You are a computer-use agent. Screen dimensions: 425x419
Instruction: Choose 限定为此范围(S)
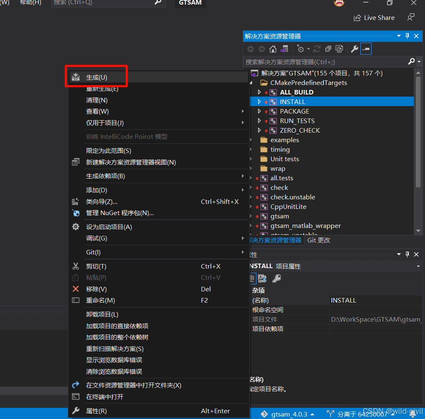point(158,151)
